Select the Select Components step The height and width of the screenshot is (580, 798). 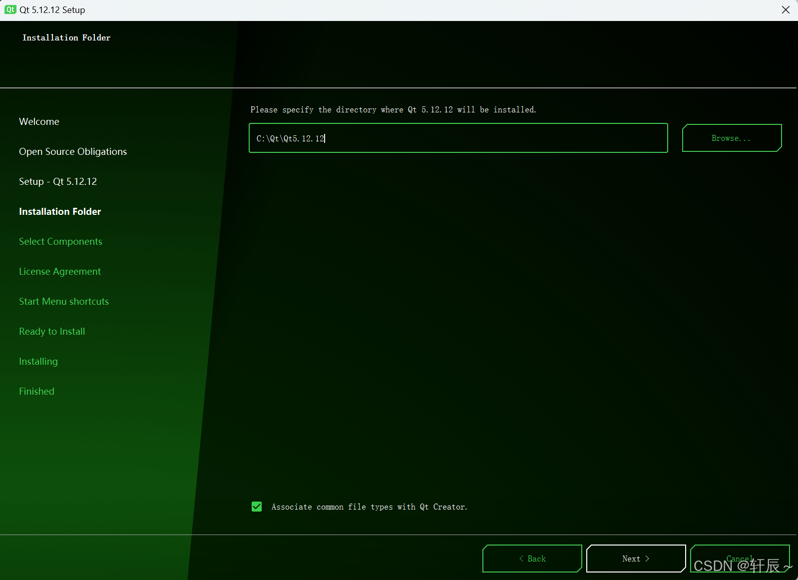tap(60, 241)
